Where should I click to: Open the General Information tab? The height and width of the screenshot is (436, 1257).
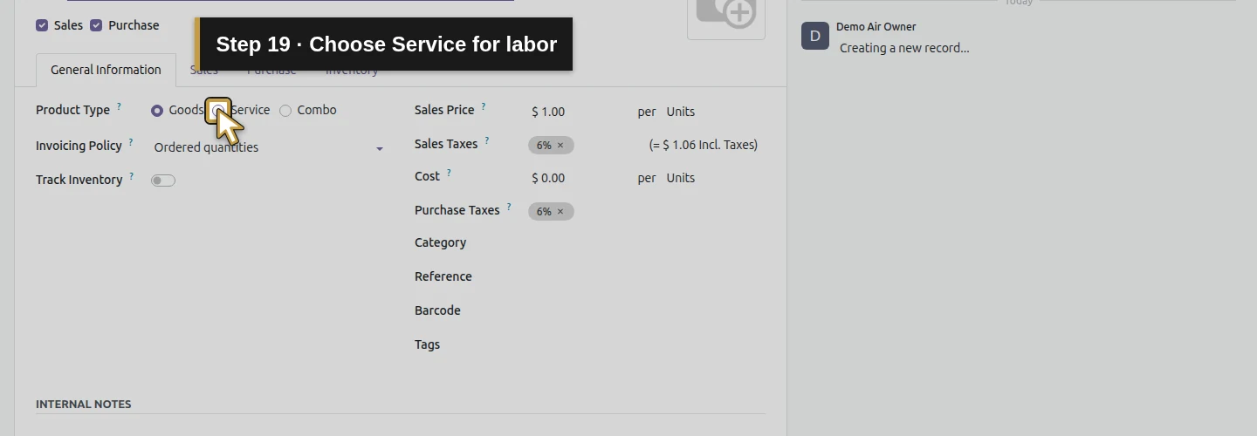pyautogui.click(x=106, y=70)
